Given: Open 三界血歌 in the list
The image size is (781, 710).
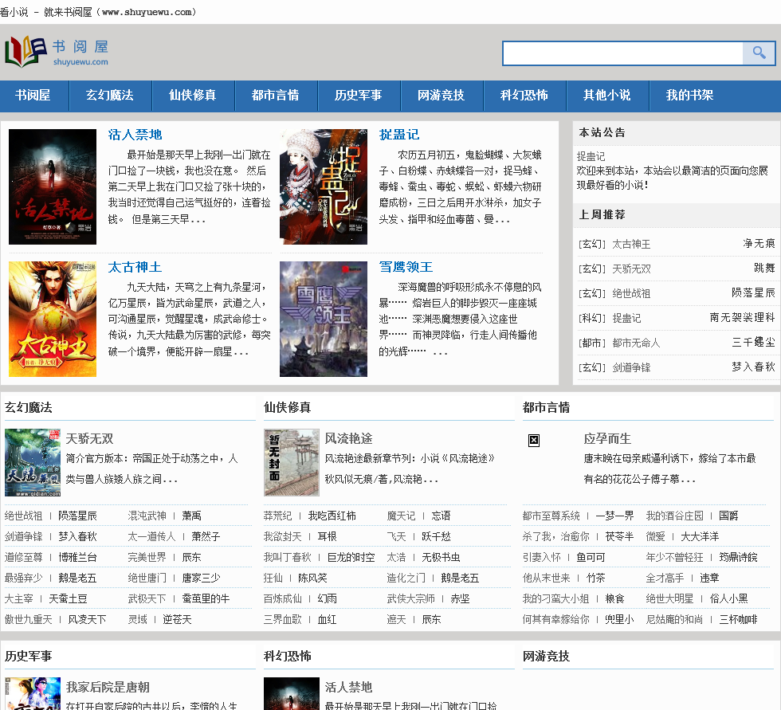Looking at the screenshot, I should coord(282,619).
